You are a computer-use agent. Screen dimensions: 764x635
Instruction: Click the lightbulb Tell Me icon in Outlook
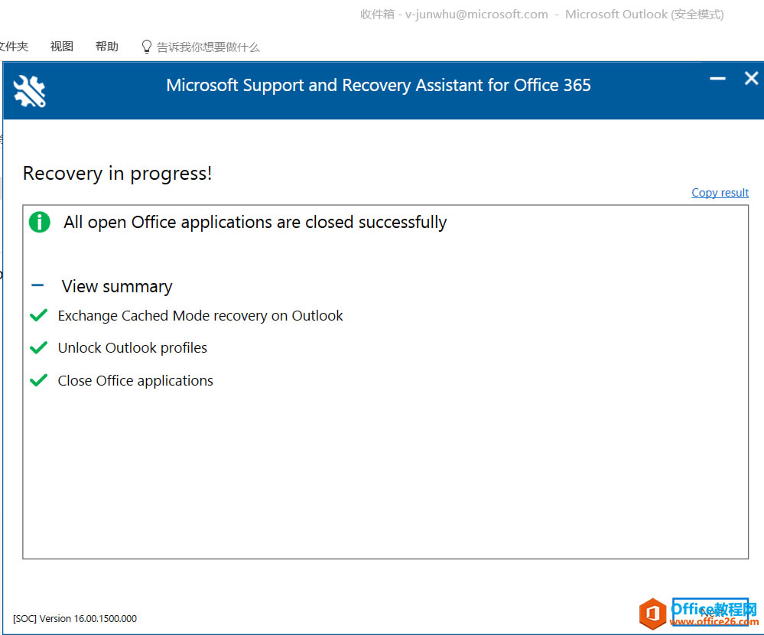click(146, 46)
